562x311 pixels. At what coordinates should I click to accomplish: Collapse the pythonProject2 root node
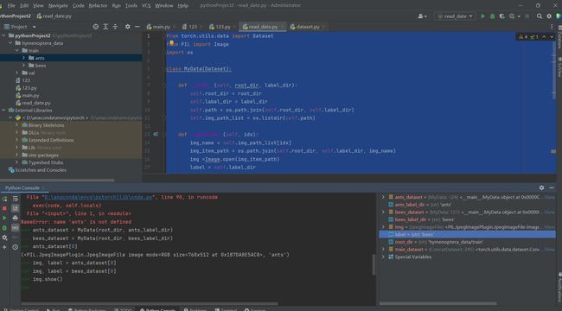[4, 35]
